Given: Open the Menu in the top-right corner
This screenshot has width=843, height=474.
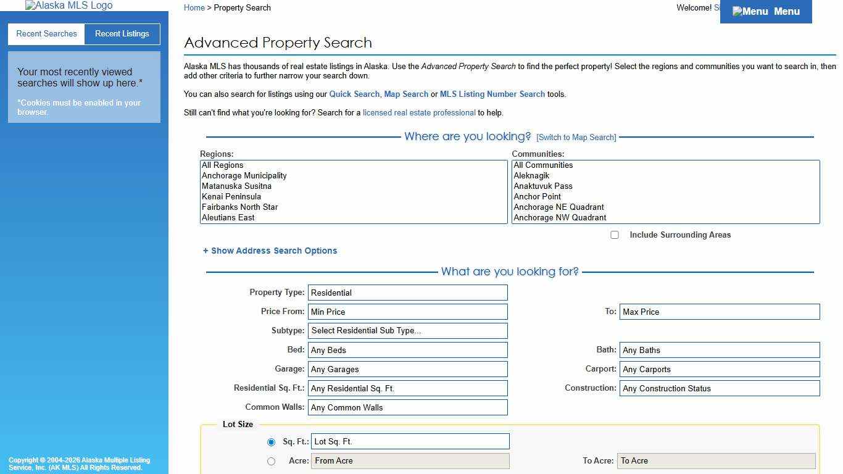Looking at the screenshot, I should click(765, 11).
